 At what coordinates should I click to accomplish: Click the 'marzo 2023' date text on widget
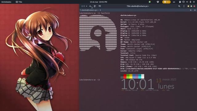pos(169,80)
